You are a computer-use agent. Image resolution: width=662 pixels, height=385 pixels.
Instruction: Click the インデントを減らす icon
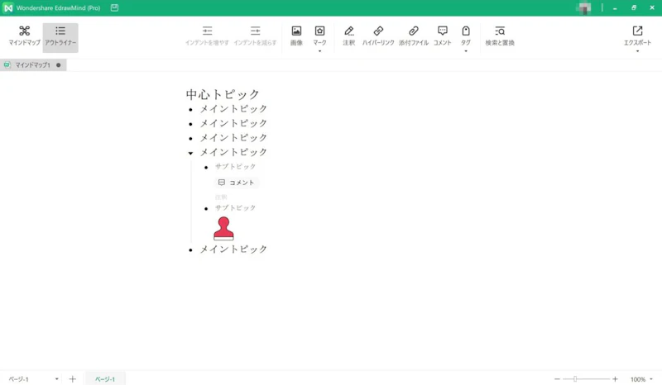click(x=255, y=31)
